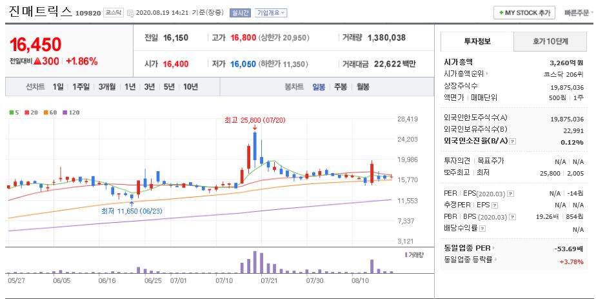This screenshot has height=299, width=596.
Task: Click the help icon next to PBR BPS(2020.03)
Action: 513,217
